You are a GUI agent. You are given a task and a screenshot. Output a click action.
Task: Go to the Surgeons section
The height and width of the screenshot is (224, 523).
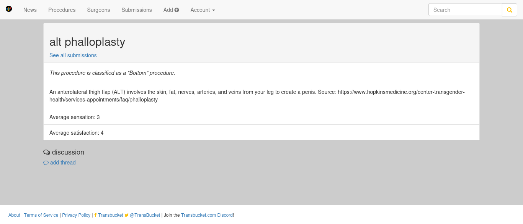(x=98, y=10)
